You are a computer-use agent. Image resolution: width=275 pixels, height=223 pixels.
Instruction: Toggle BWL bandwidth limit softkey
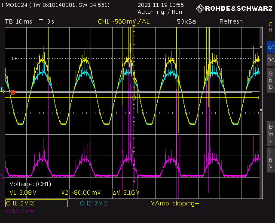(x=271, y=133)
